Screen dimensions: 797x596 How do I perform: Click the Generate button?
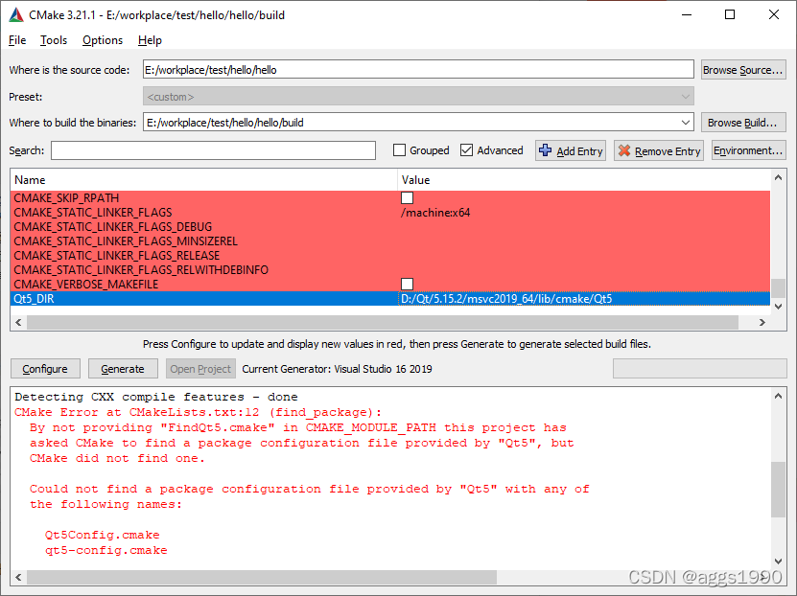123,369
